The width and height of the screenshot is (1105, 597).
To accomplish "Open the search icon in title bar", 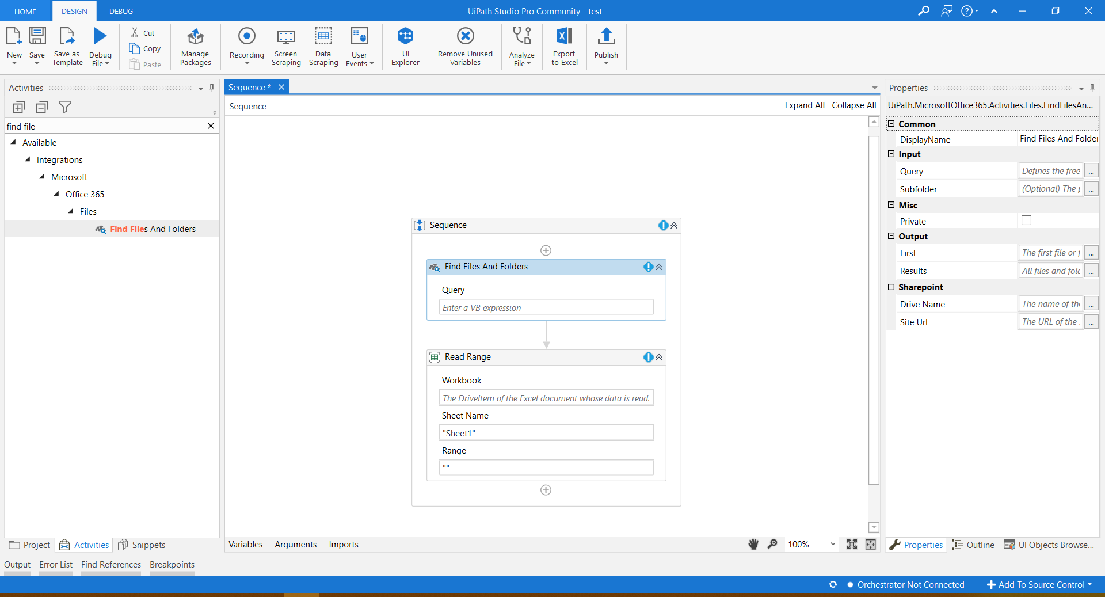I will pos(923,11).
